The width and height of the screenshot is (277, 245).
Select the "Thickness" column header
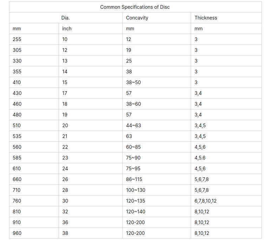point(206,18)
